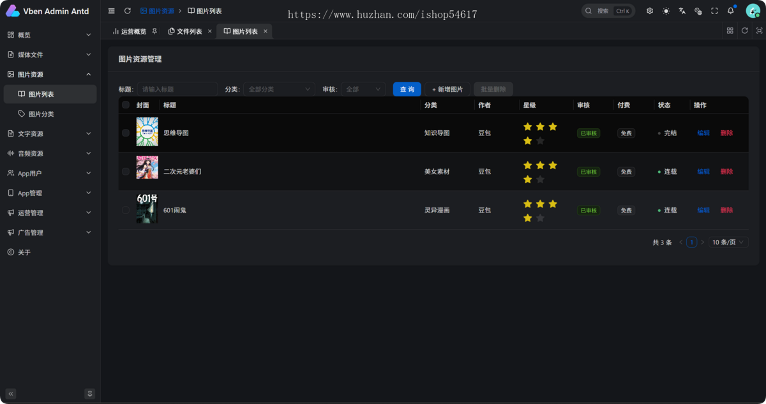The image size is (766, 404).
Task: Open the 搜索 Ctrl K search box
Action: [x=608, y=11]
